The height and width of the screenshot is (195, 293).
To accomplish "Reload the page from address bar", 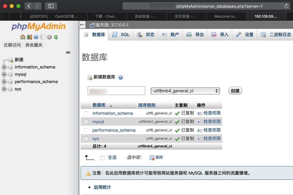I will click(286, 6).
